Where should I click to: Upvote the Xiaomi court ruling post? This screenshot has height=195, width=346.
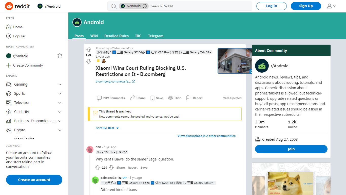pyautogui.click(x=89, y=49)
